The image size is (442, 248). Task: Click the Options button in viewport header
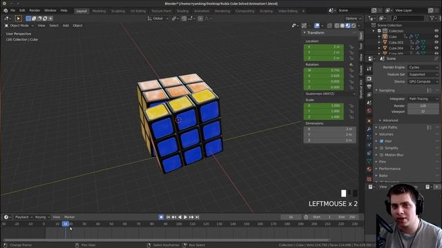point(353,19)
